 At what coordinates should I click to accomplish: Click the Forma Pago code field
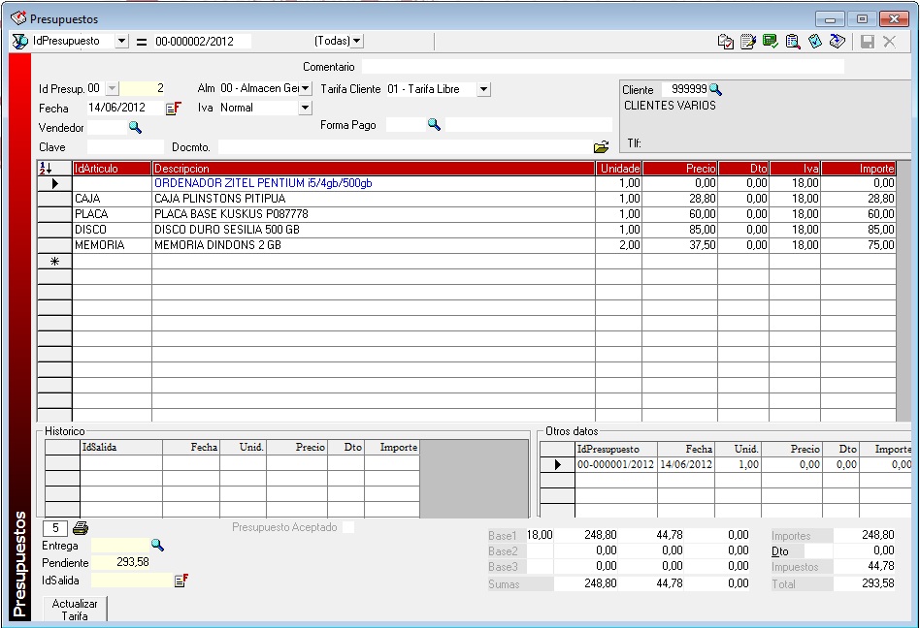pyautogui.click(x=406, y=125)
